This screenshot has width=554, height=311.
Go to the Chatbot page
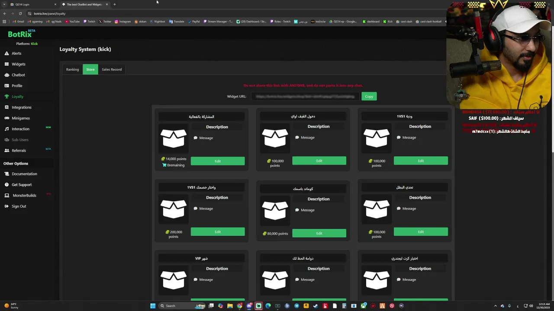click(18, 75)
